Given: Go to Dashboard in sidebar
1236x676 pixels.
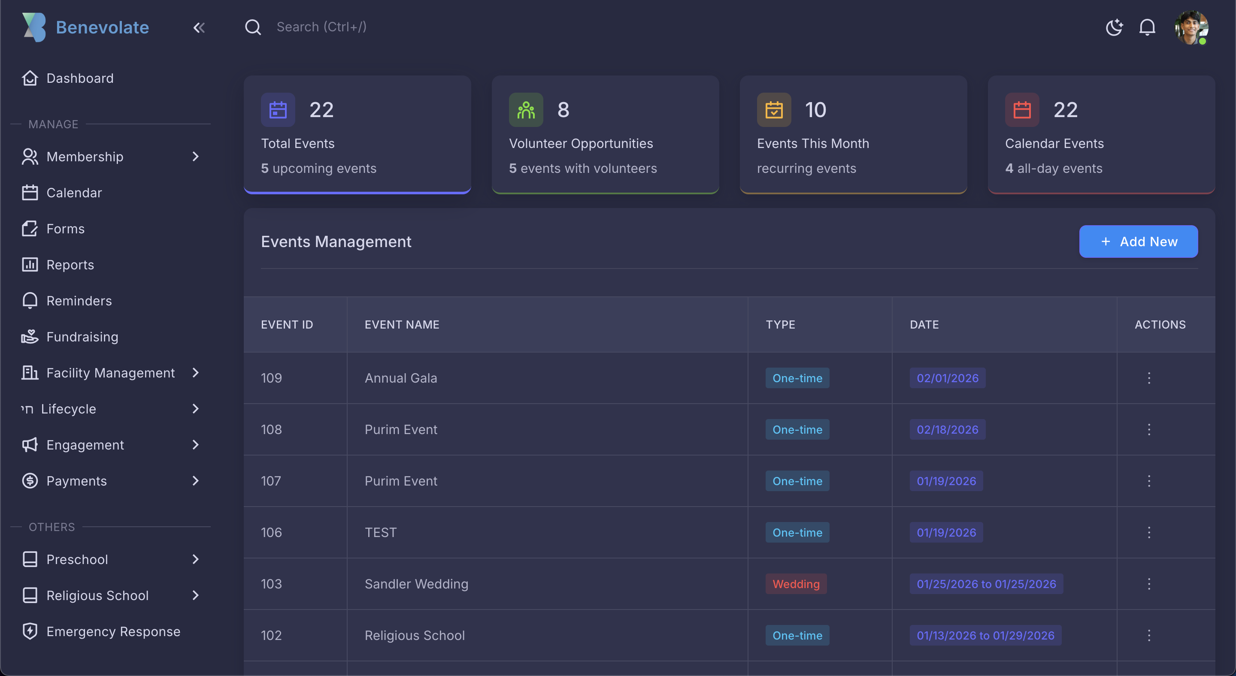Looking at the screenshot, I should tap(80, 78).
